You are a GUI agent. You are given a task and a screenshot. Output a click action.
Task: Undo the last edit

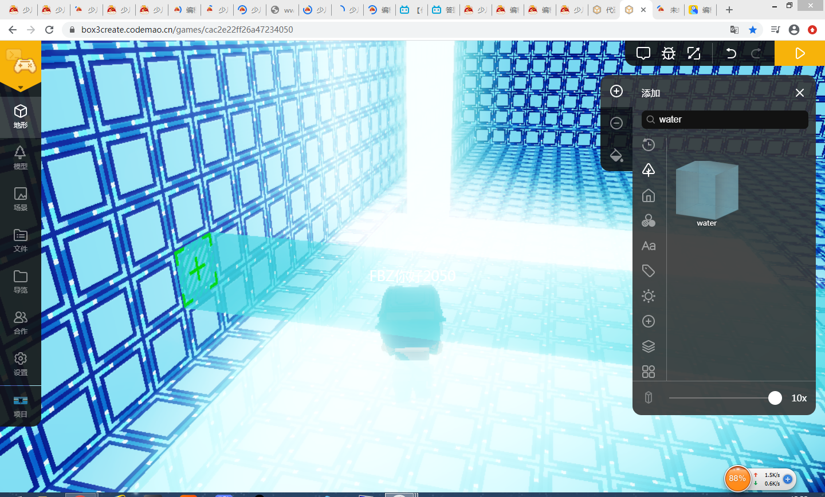(x=731, y=54)
